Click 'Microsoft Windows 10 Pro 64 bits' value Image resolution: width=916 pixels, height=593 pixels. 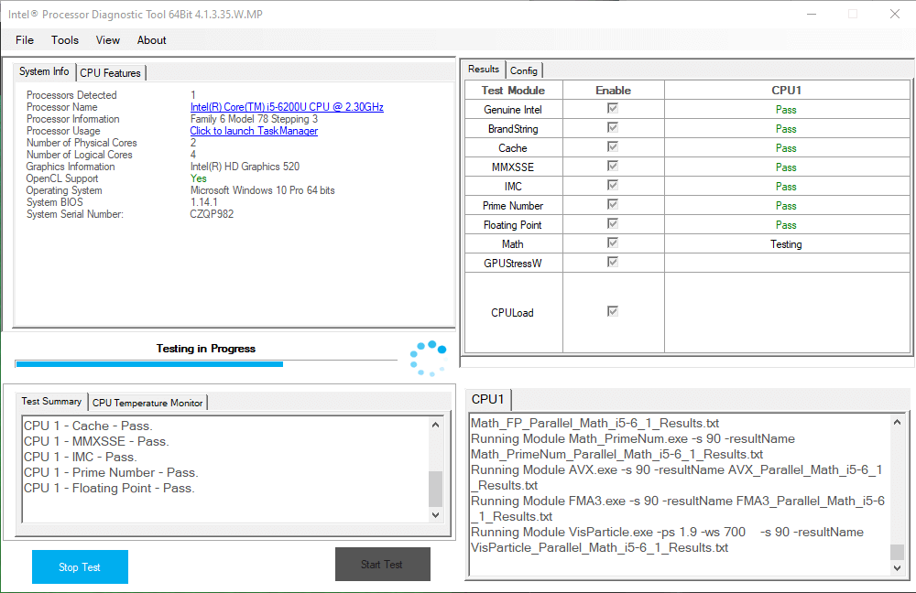click(263, 191)
